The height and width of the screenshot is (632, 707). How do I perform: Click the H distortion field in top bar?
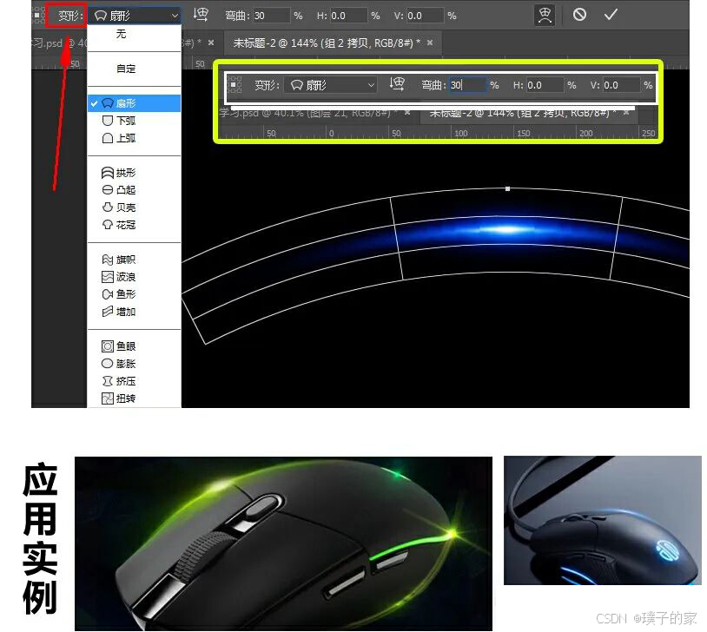click(348, 16)
